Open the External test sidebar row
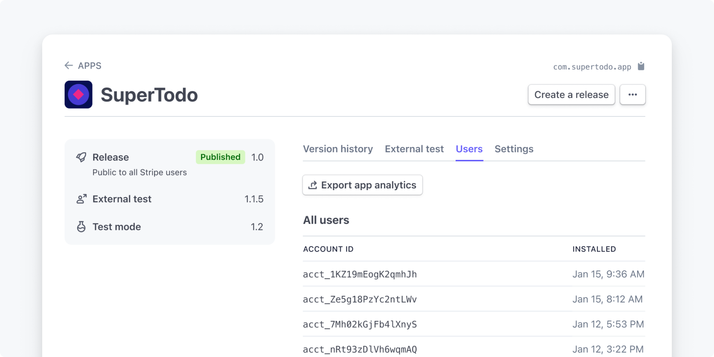This screenshot has height=357, width=714. 170,199
